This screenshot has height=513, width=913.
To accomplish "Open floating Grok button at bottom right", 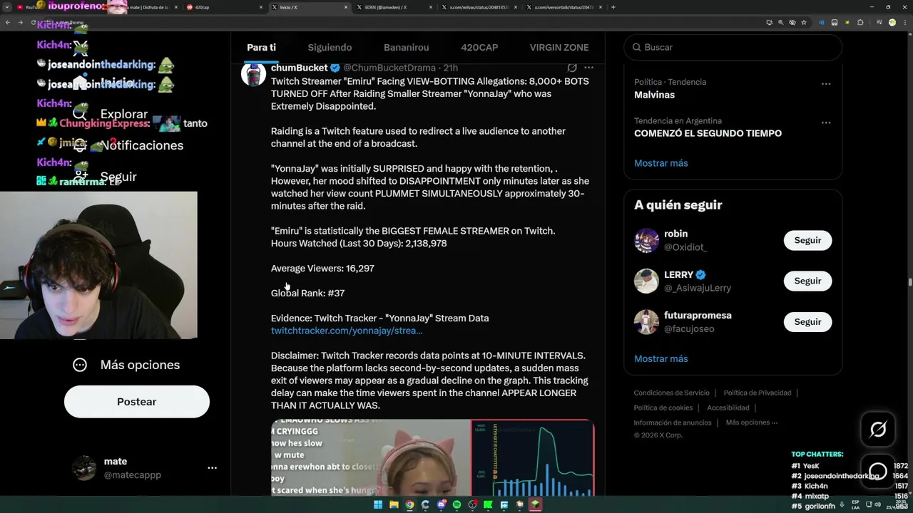I will pos(878,429).
